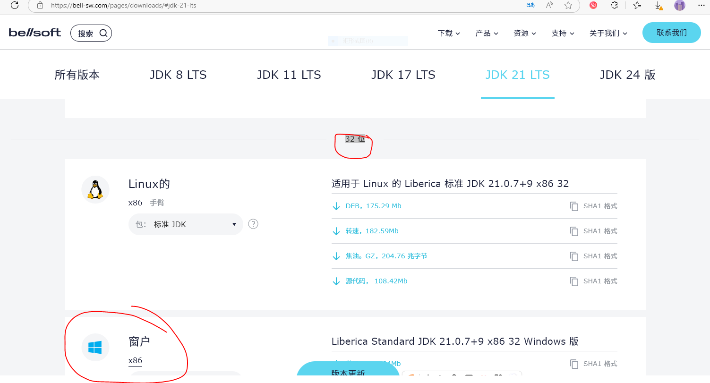Select the x86 architecture under Linux
710x383 pixels.
[135, 203]
